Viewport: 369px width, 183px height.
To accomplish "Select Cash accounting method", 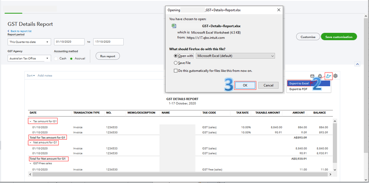I will [x=56, y=59].
